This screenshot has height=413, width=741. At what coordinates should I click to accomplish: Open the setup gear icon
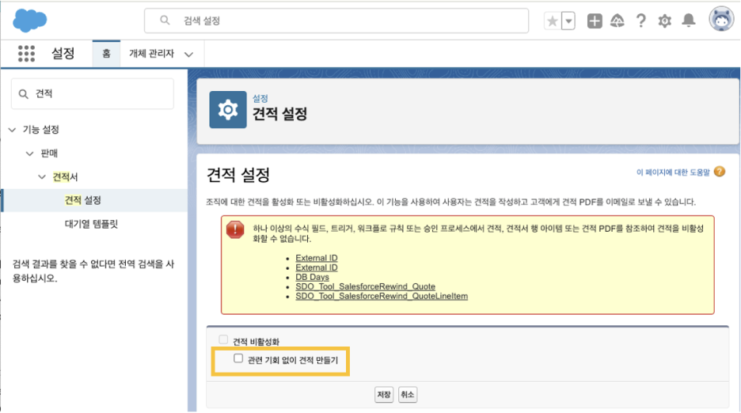click(665, 21)
